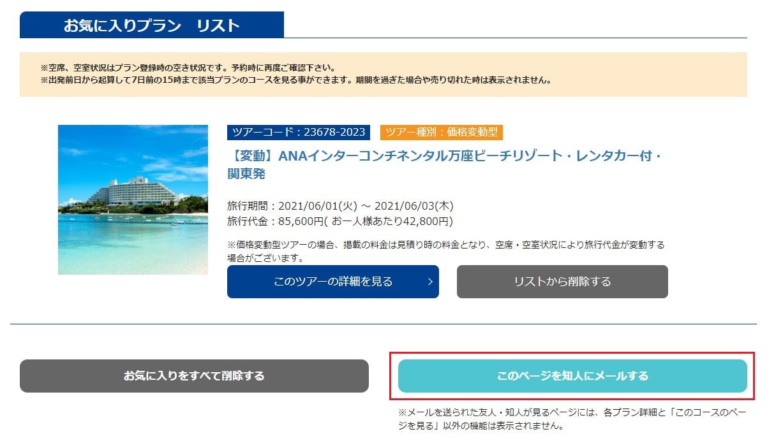
Task: Click the return date 2021/06/03(木)
Action: coord(414,206)
